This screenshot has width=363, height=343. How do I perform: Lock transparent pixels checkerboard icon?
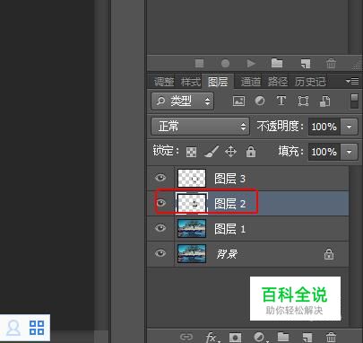(x=191, y=152)
